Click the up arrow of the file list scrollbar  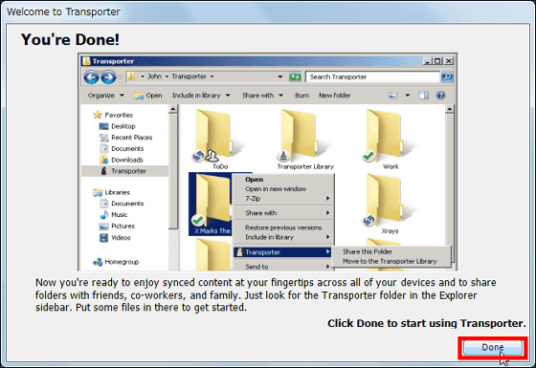point(450,109)
